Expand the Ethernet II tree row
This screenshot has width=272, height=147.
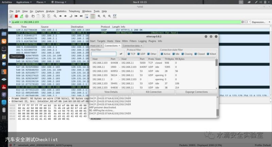[10, 101]
